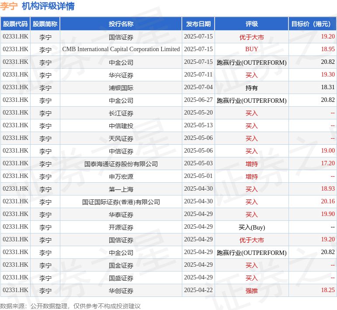
Task: Click the 申万宏源 cell
Action: coord(121,177)
